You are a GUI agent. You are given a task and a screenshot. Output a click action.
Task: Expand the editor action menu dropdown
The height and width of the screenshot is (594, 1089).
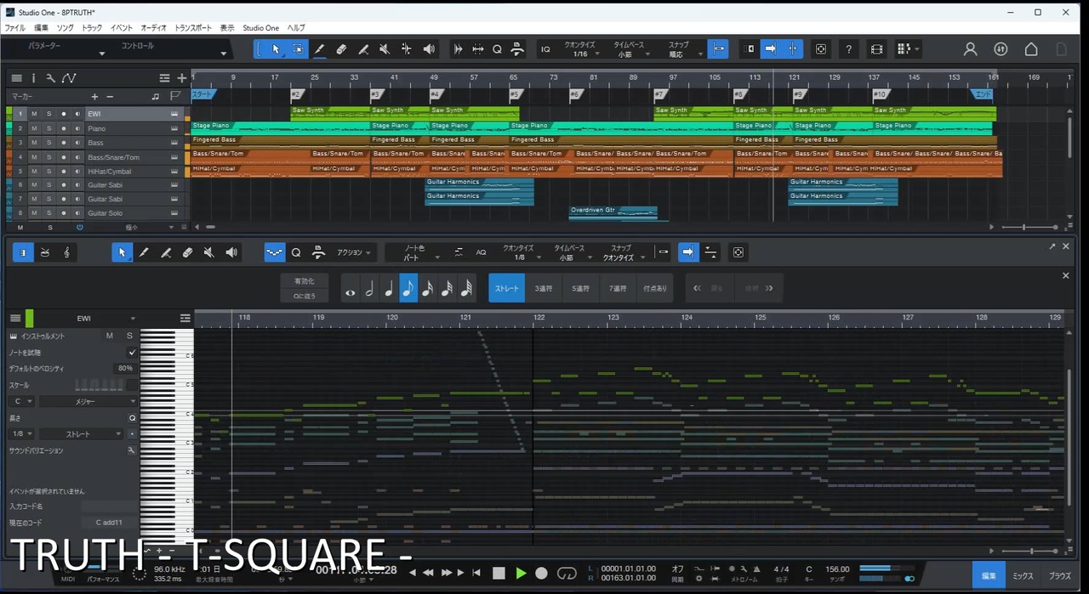pos(355,252)
